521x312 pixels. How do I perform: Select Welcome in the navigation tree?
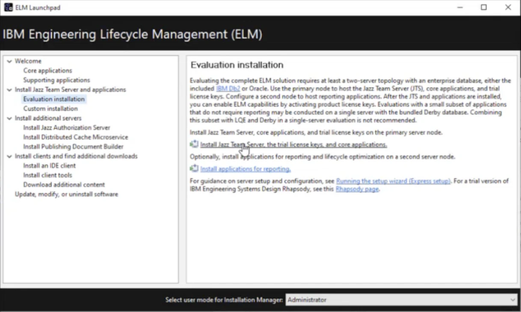[28, 61]
